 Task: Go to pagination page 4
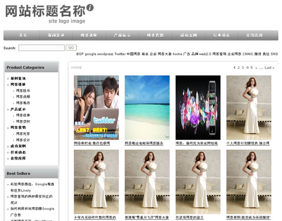click(x=247, y=68)
